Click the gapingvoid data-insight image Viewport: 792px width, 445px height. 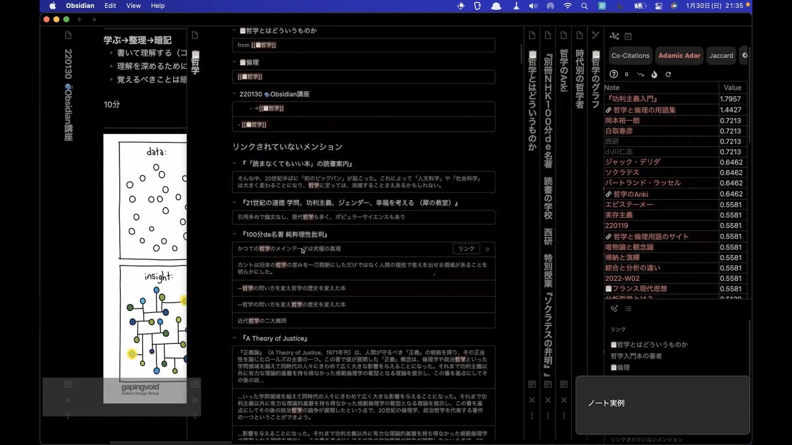click(x=145, y=268)
